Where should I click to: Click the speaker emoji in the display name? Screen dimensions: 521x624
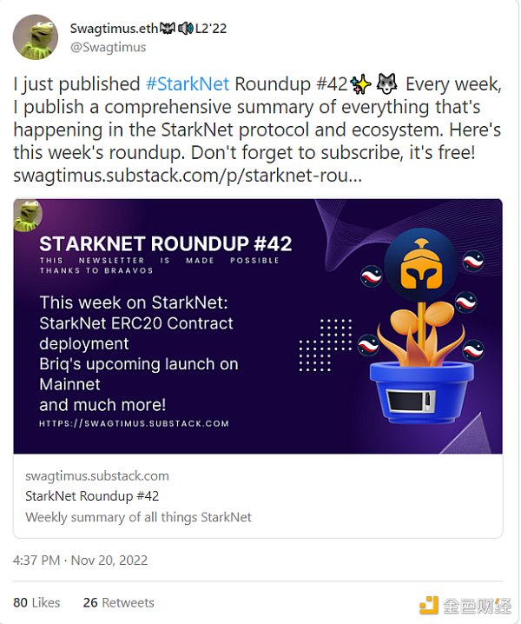coord(185,28)
